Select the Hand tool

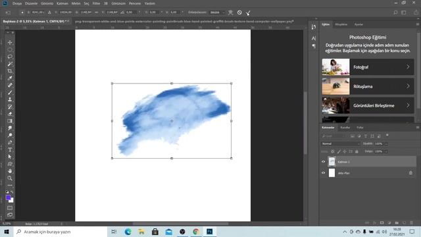pyautogui.click(x=10, y=171)
